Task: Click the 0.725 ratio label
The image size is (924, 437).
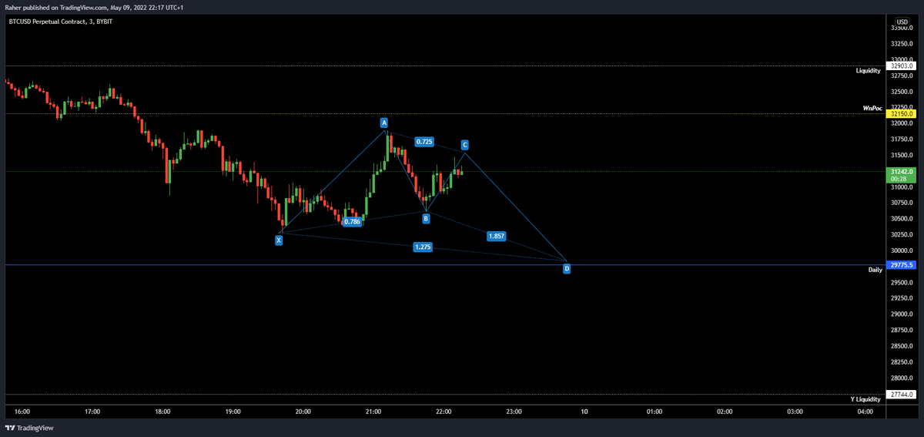Action: [x=423, y=142]
